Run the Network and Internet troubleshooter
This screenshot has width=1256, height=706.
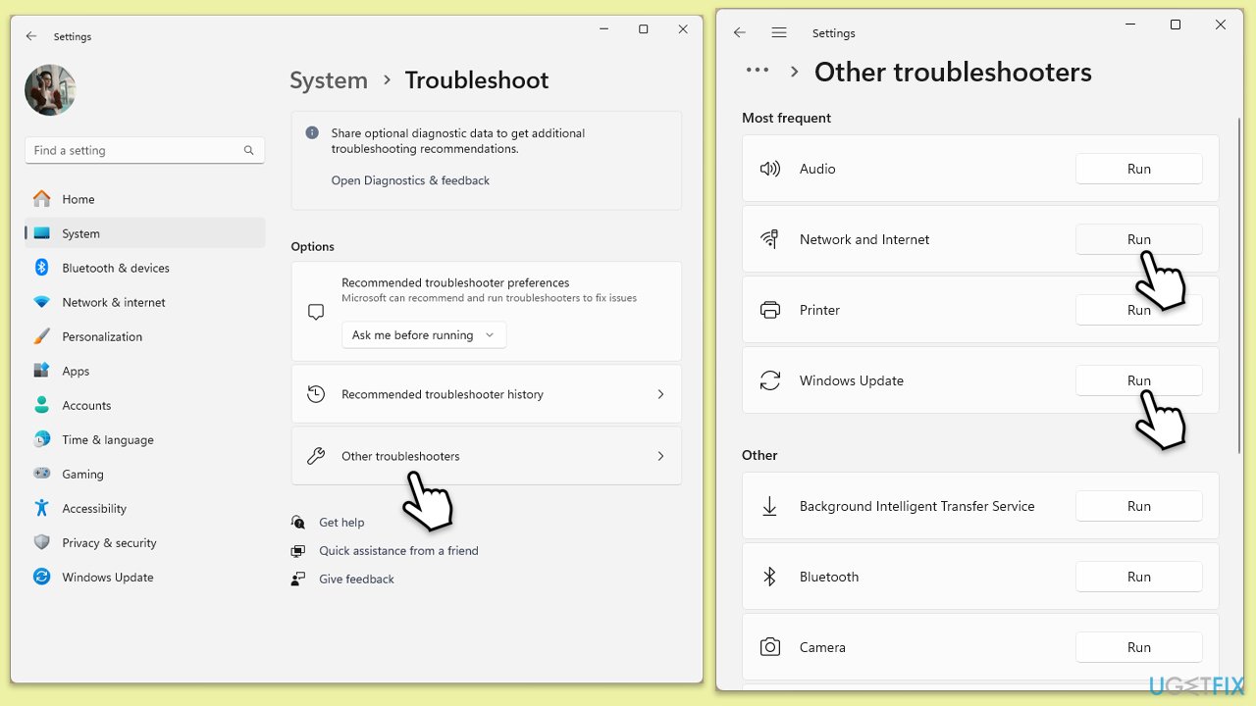[1138, 239]
